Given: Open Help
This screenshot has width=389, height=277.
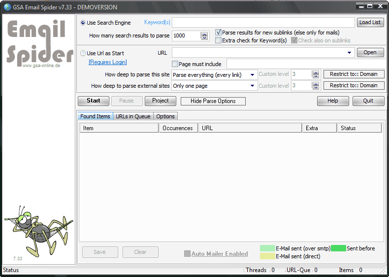Looking at the screenshot, I should [x=333, y=101].
